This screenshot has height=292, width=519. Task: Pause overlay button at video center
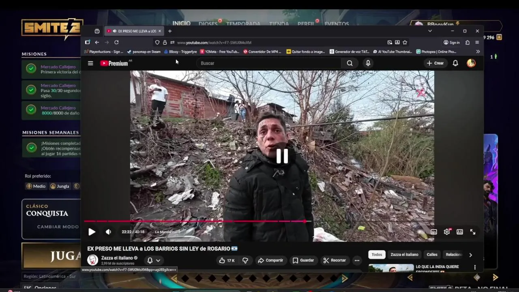(x=282, y=156)
